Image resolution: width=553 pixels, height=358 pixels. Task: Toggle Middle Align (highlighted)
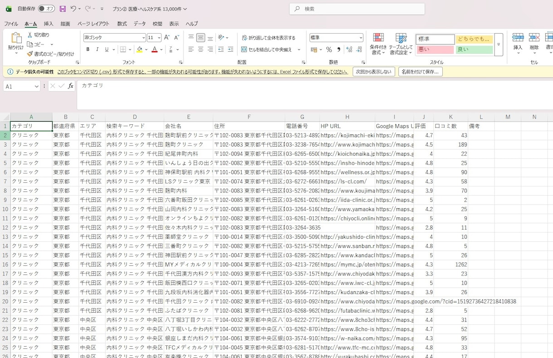(x=201, y=38)
